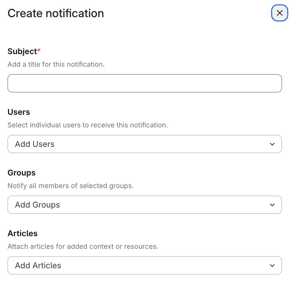Viewport: 290px width, 284px height.
Task: Click the red required asterisk by Subject
Action: pyautogui.click(x=39, y=50)
